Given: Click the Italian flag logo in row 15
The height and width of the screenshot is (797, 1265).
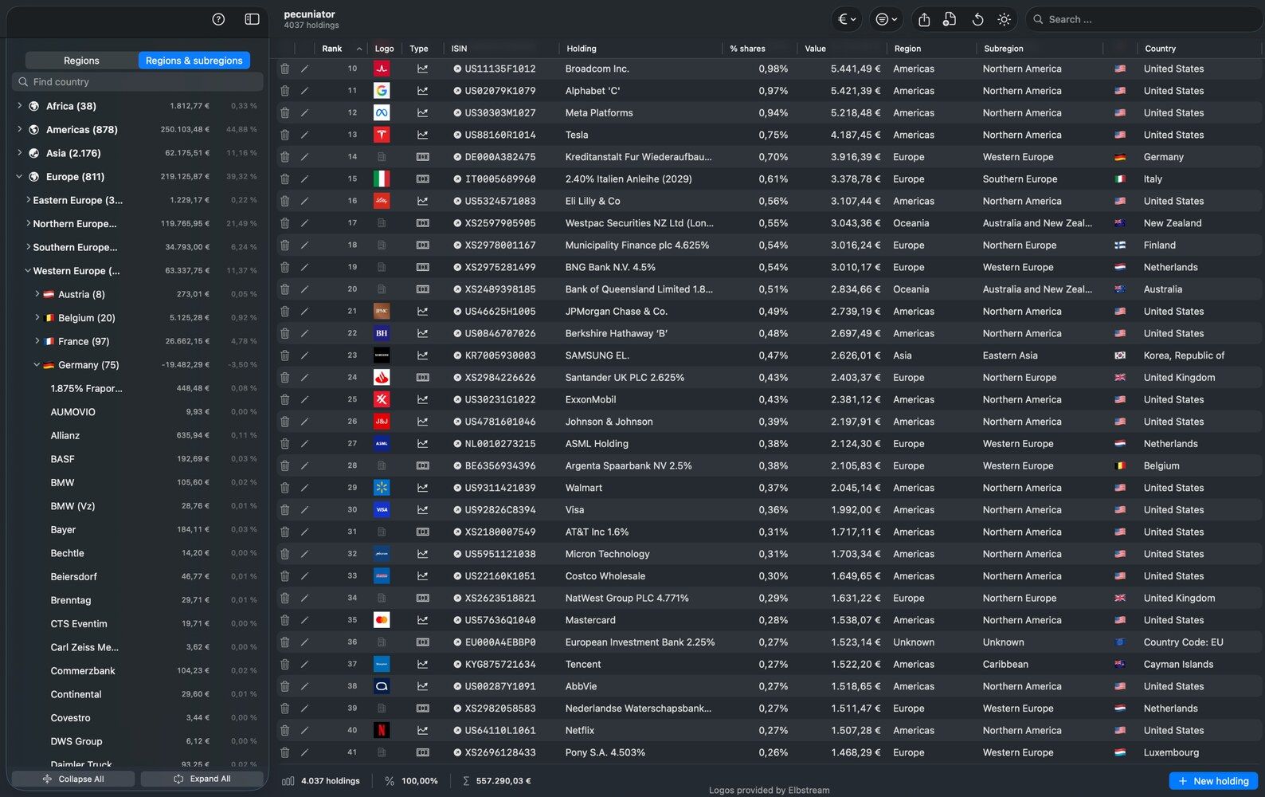Looking at the screenshot, I should point(382,179).
